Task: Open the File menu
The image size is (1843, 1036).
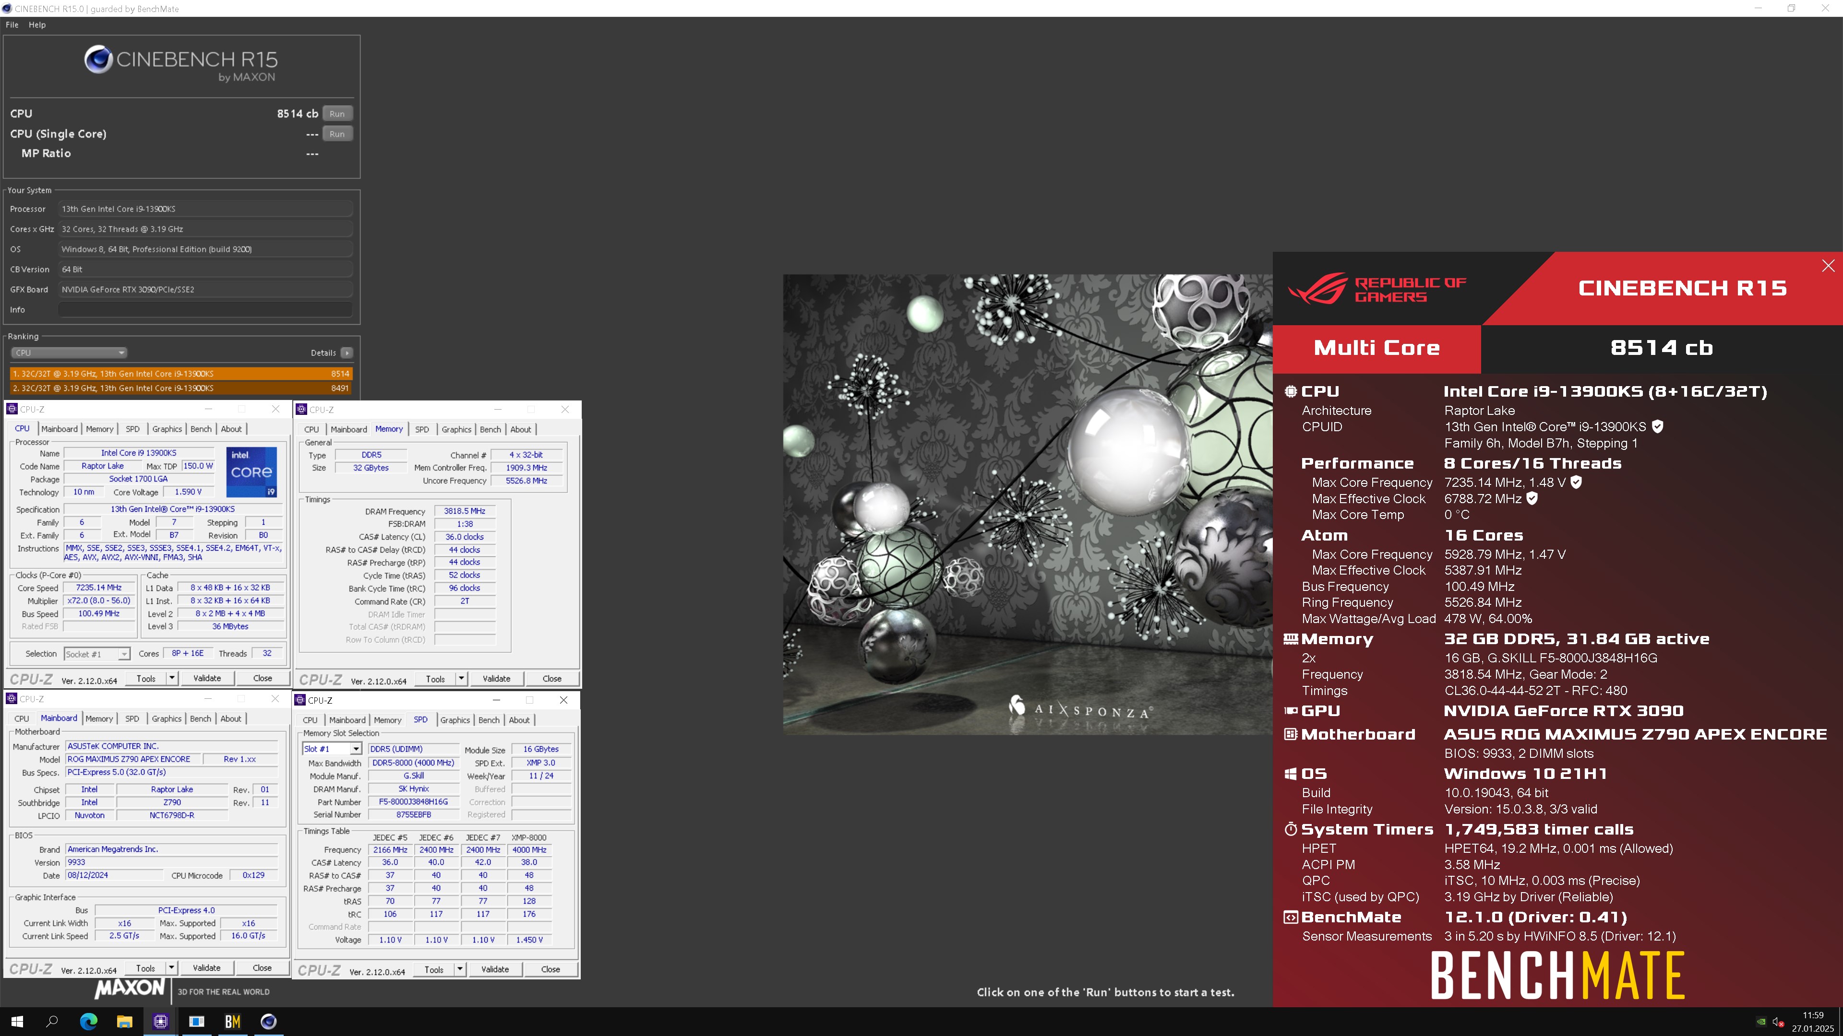Action: tap(12, 24)
